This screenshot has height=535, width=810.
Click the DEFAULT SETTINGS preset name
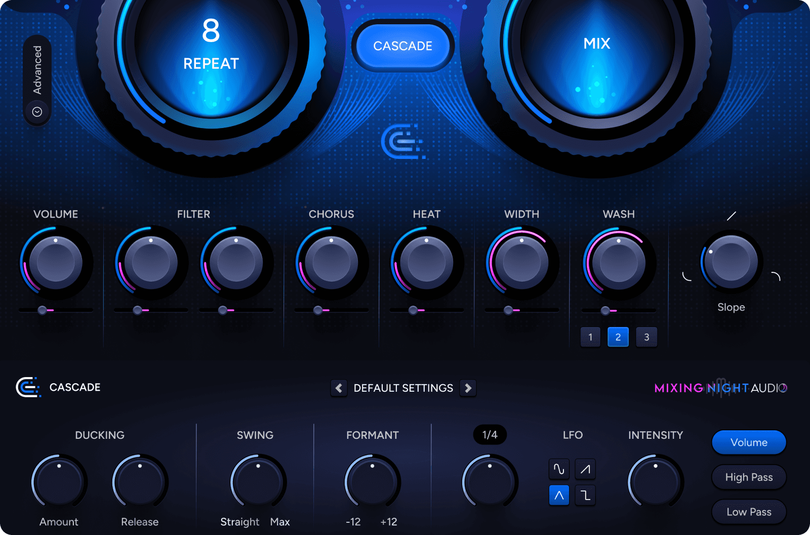coord(403,388)
